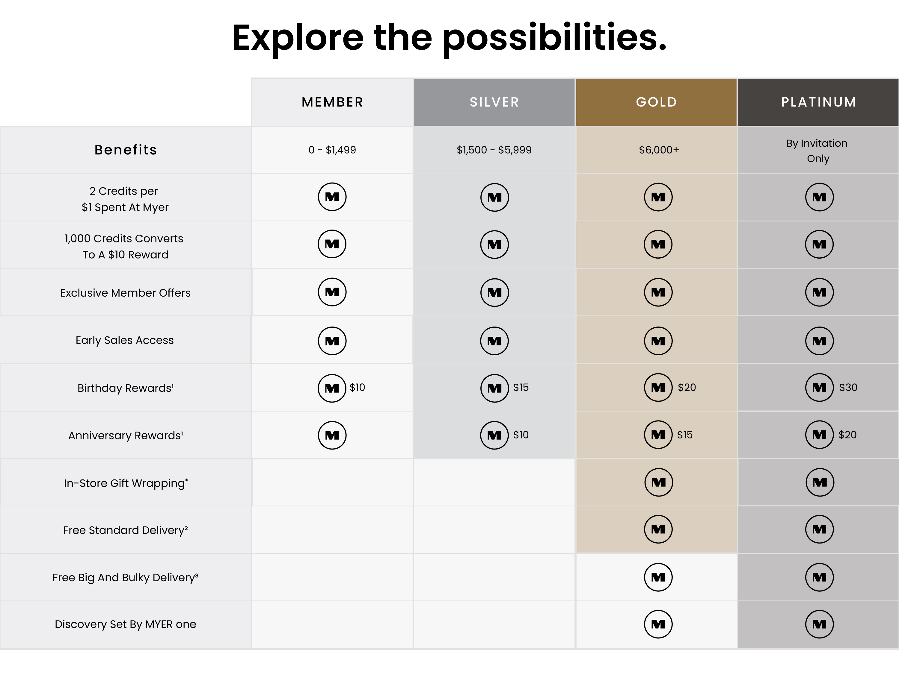Image resolution: width=899 pixels, height=674 pixels.
Task: Click the Platinum Discovery Set M icon
Action: coord(819,624)
